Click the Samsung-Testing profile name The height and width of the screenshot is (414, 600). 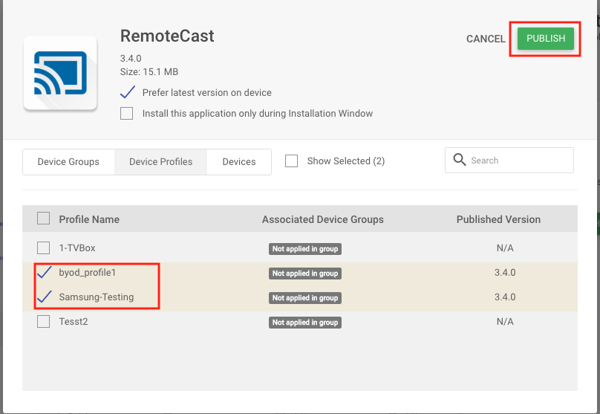click(96, 297)
